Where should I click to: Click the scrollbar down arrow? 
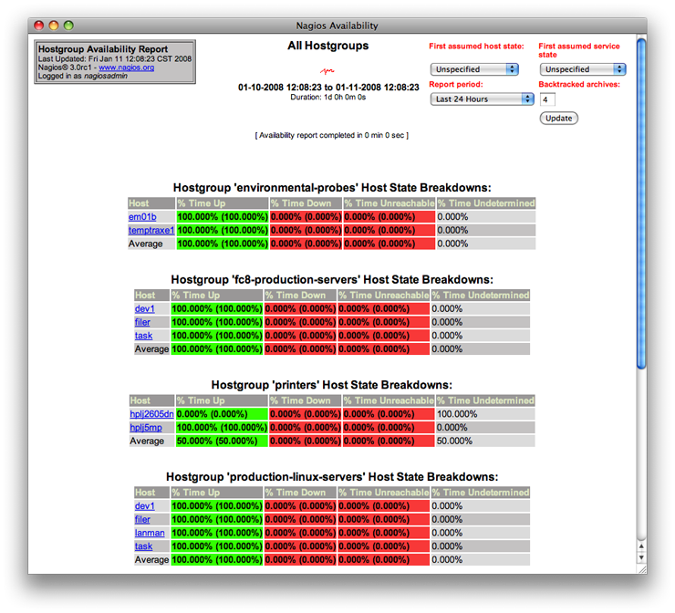tap(641, 558)
